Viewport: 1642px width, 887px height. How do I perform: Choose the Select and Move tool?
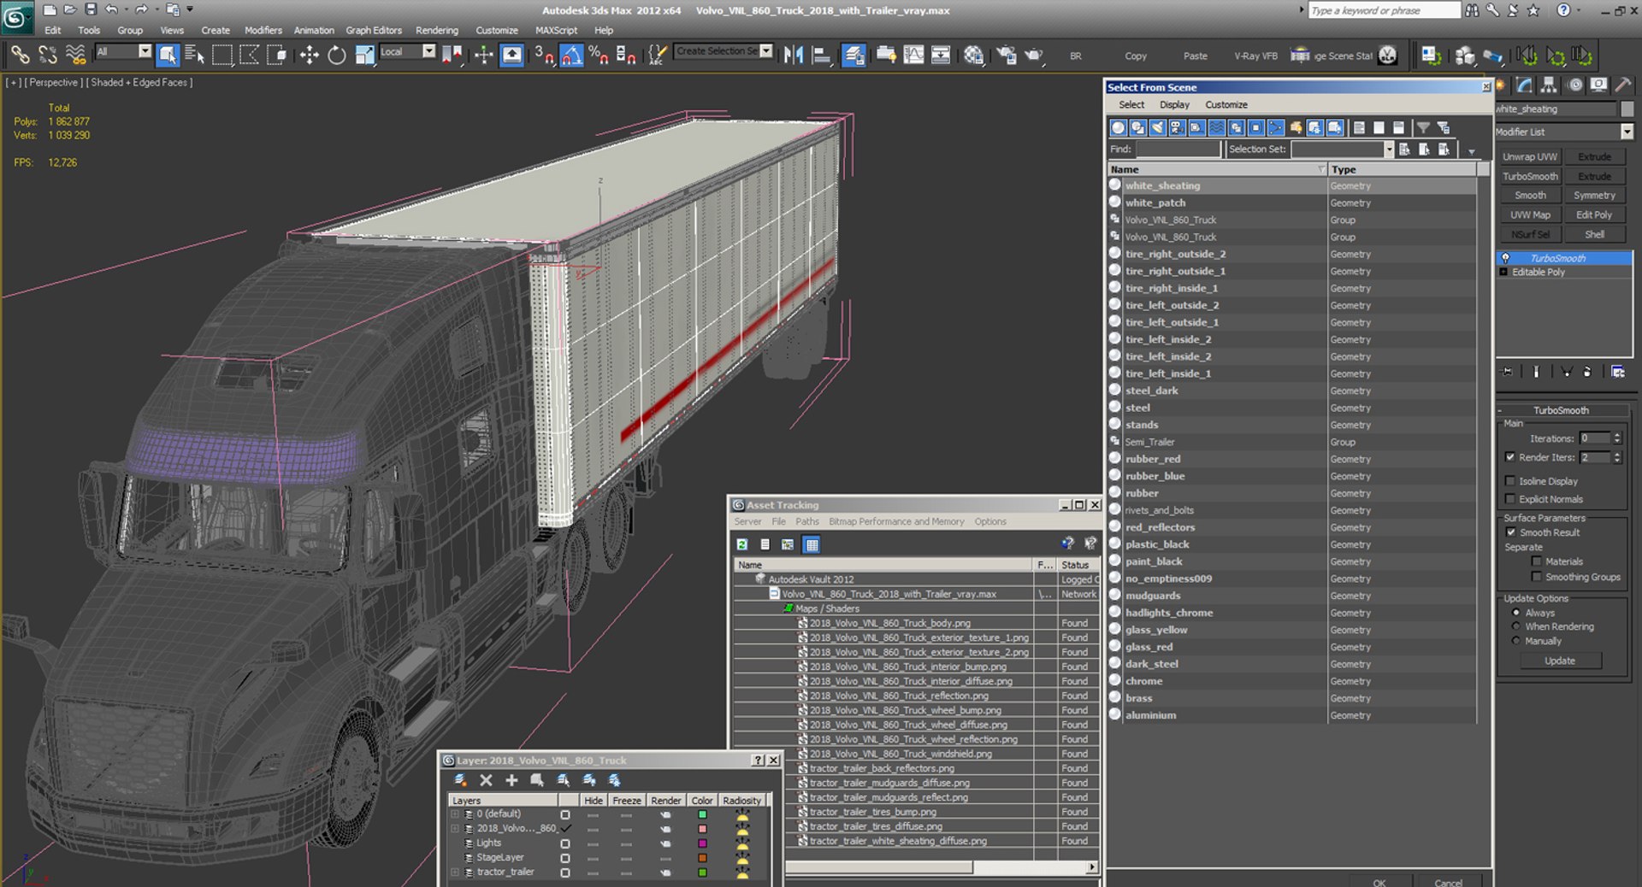click(x=309, y=56)
